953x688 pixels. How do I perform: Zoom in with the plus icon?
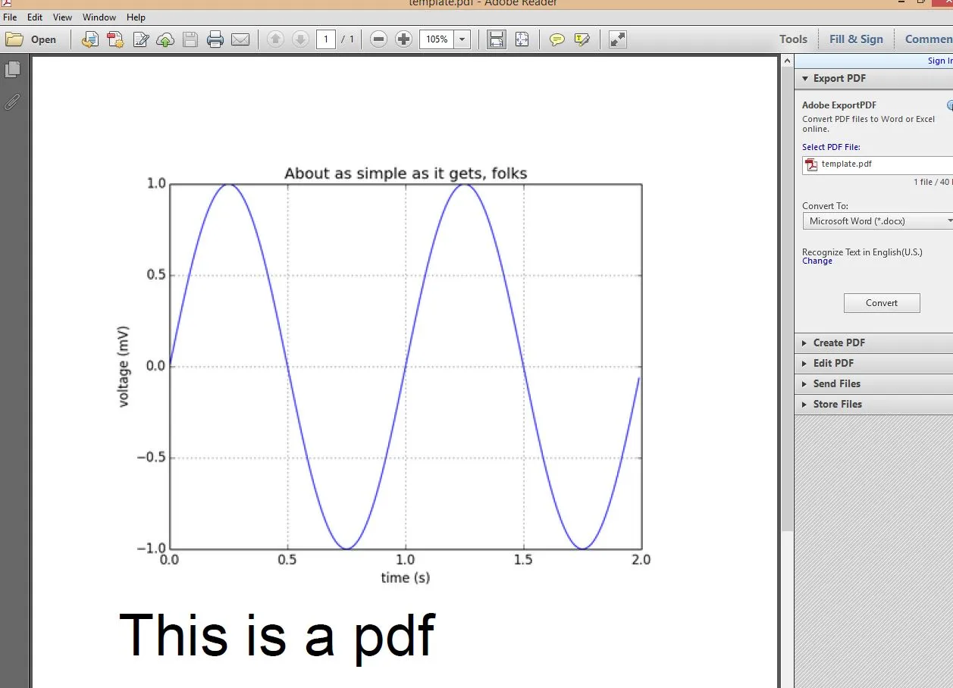coord(403,39)
